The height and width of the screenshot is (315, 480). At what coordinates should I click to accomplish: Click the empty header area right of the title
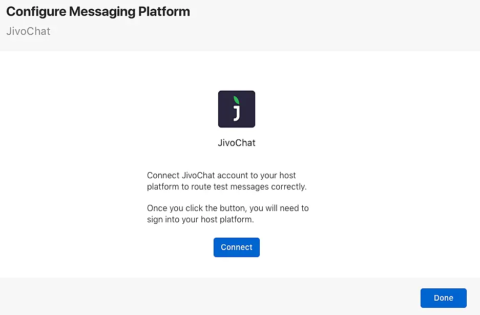[333, 20]
